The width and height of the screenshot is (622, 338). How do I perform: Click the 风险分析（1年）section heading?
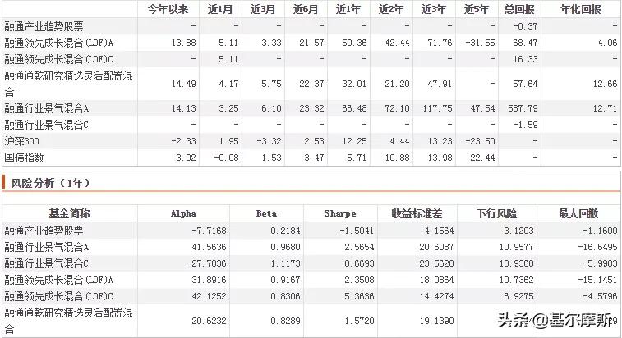[50, 183]
